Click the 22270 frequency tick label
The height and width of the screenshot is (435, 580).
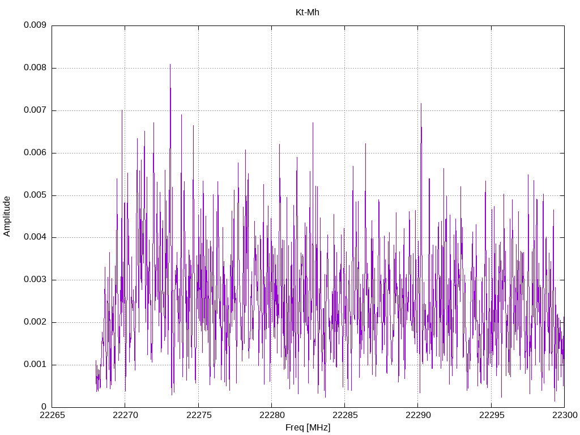pos(125,415)
